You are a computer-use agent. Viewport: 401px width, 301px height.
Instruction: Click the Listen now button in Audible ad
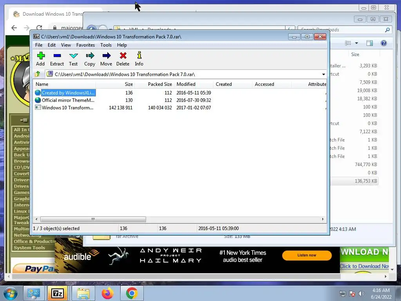coord(307,255)
